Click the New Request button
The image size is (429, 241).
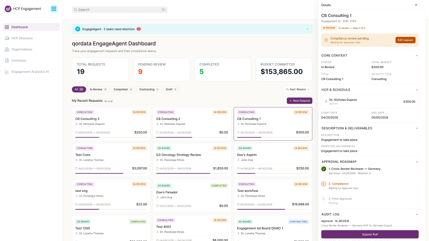[299, 101]
